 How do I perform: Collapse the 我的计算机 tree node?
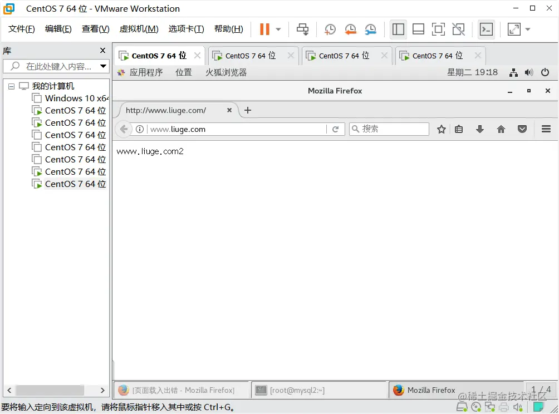point(11,86)
